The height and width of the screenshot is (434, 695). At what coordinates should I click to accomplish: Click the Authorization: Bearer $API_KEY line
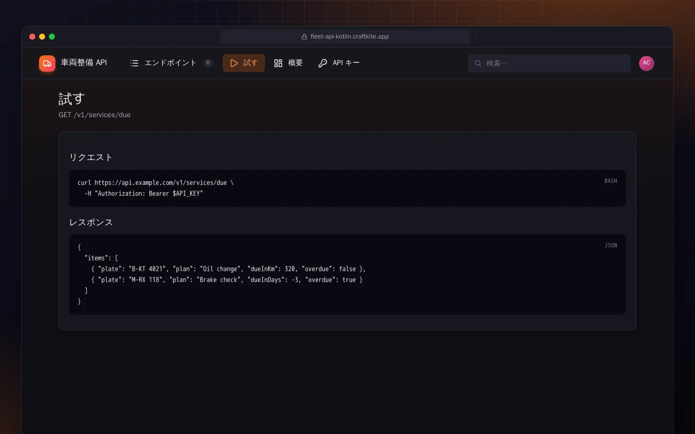[x=144, y=194]
